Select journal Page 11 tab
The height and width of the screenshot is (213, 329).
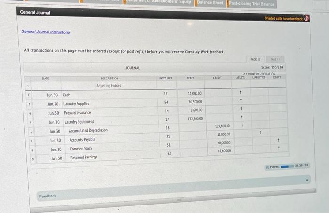tap(275, 59)
